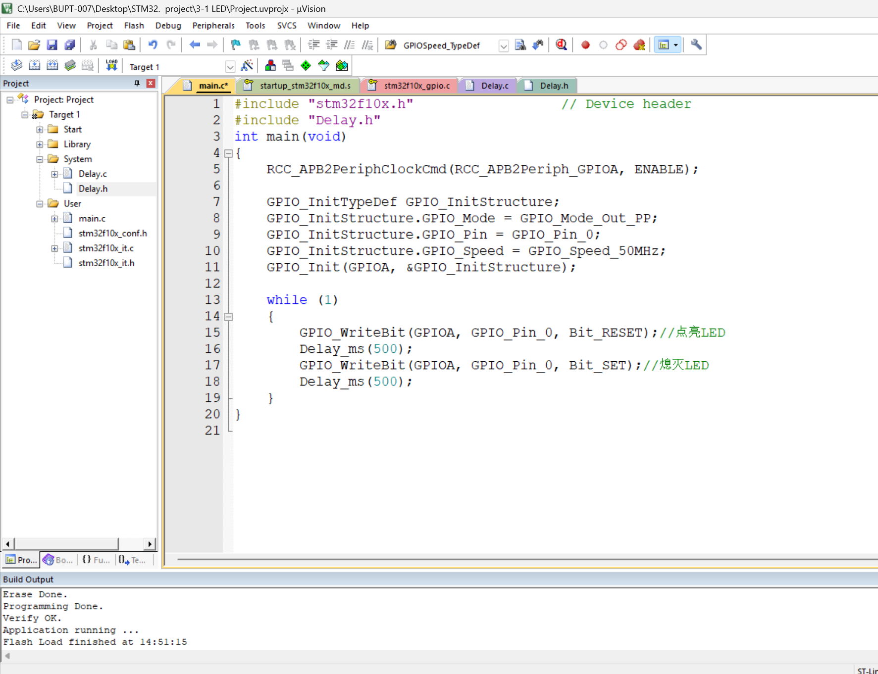Open the File menu
The height and width of the screenshot is (674, 878).
pos(13,26)
